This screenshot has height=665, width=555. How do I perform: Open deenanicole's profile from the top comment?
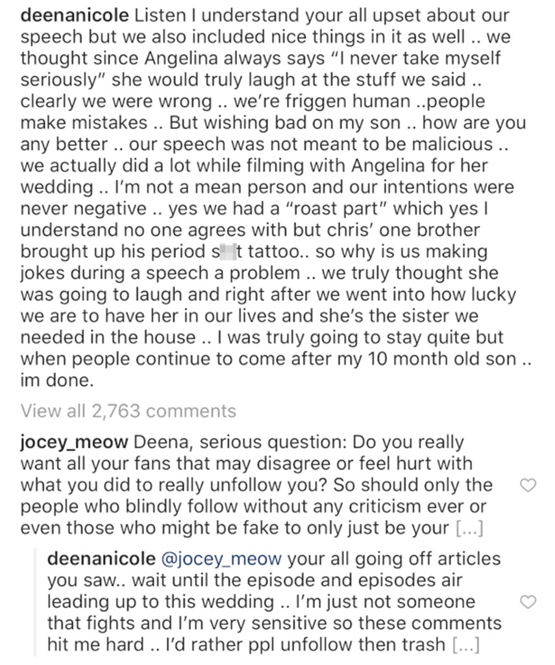pyautogui.click(x=73, y=14)
